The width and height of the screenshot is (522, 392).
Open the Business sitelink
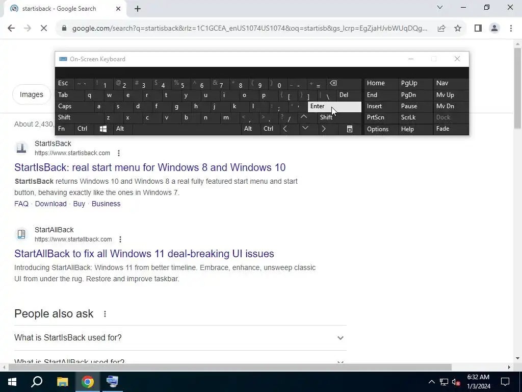(x=106, y=204)
